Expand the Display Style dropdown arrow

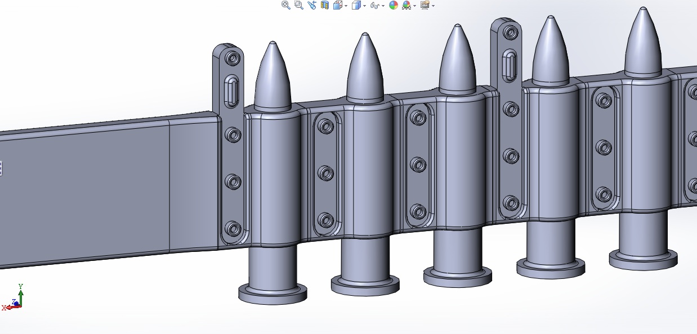point(364,6)
